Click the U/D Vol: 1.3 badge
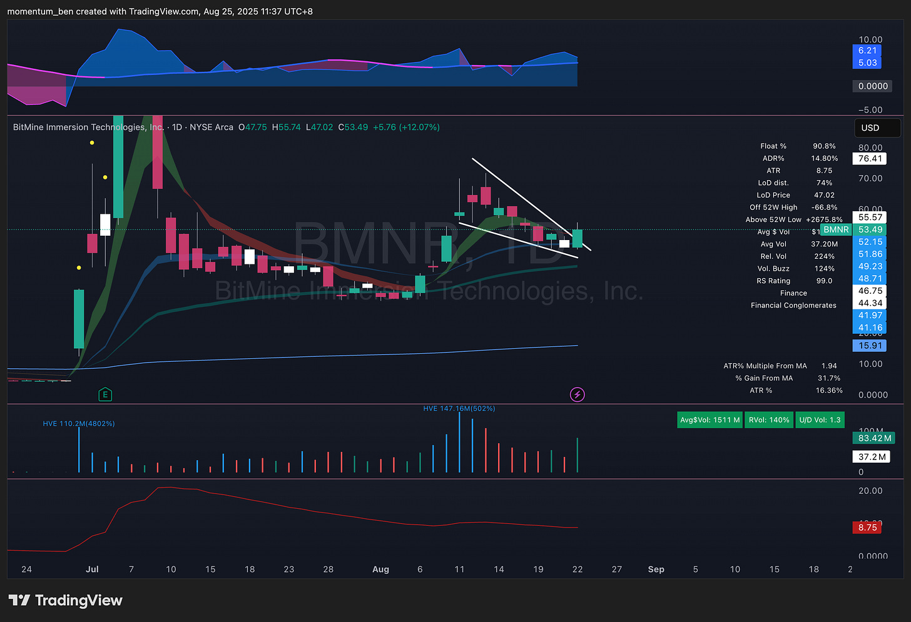The image size is (911, 622). (820, 420)
